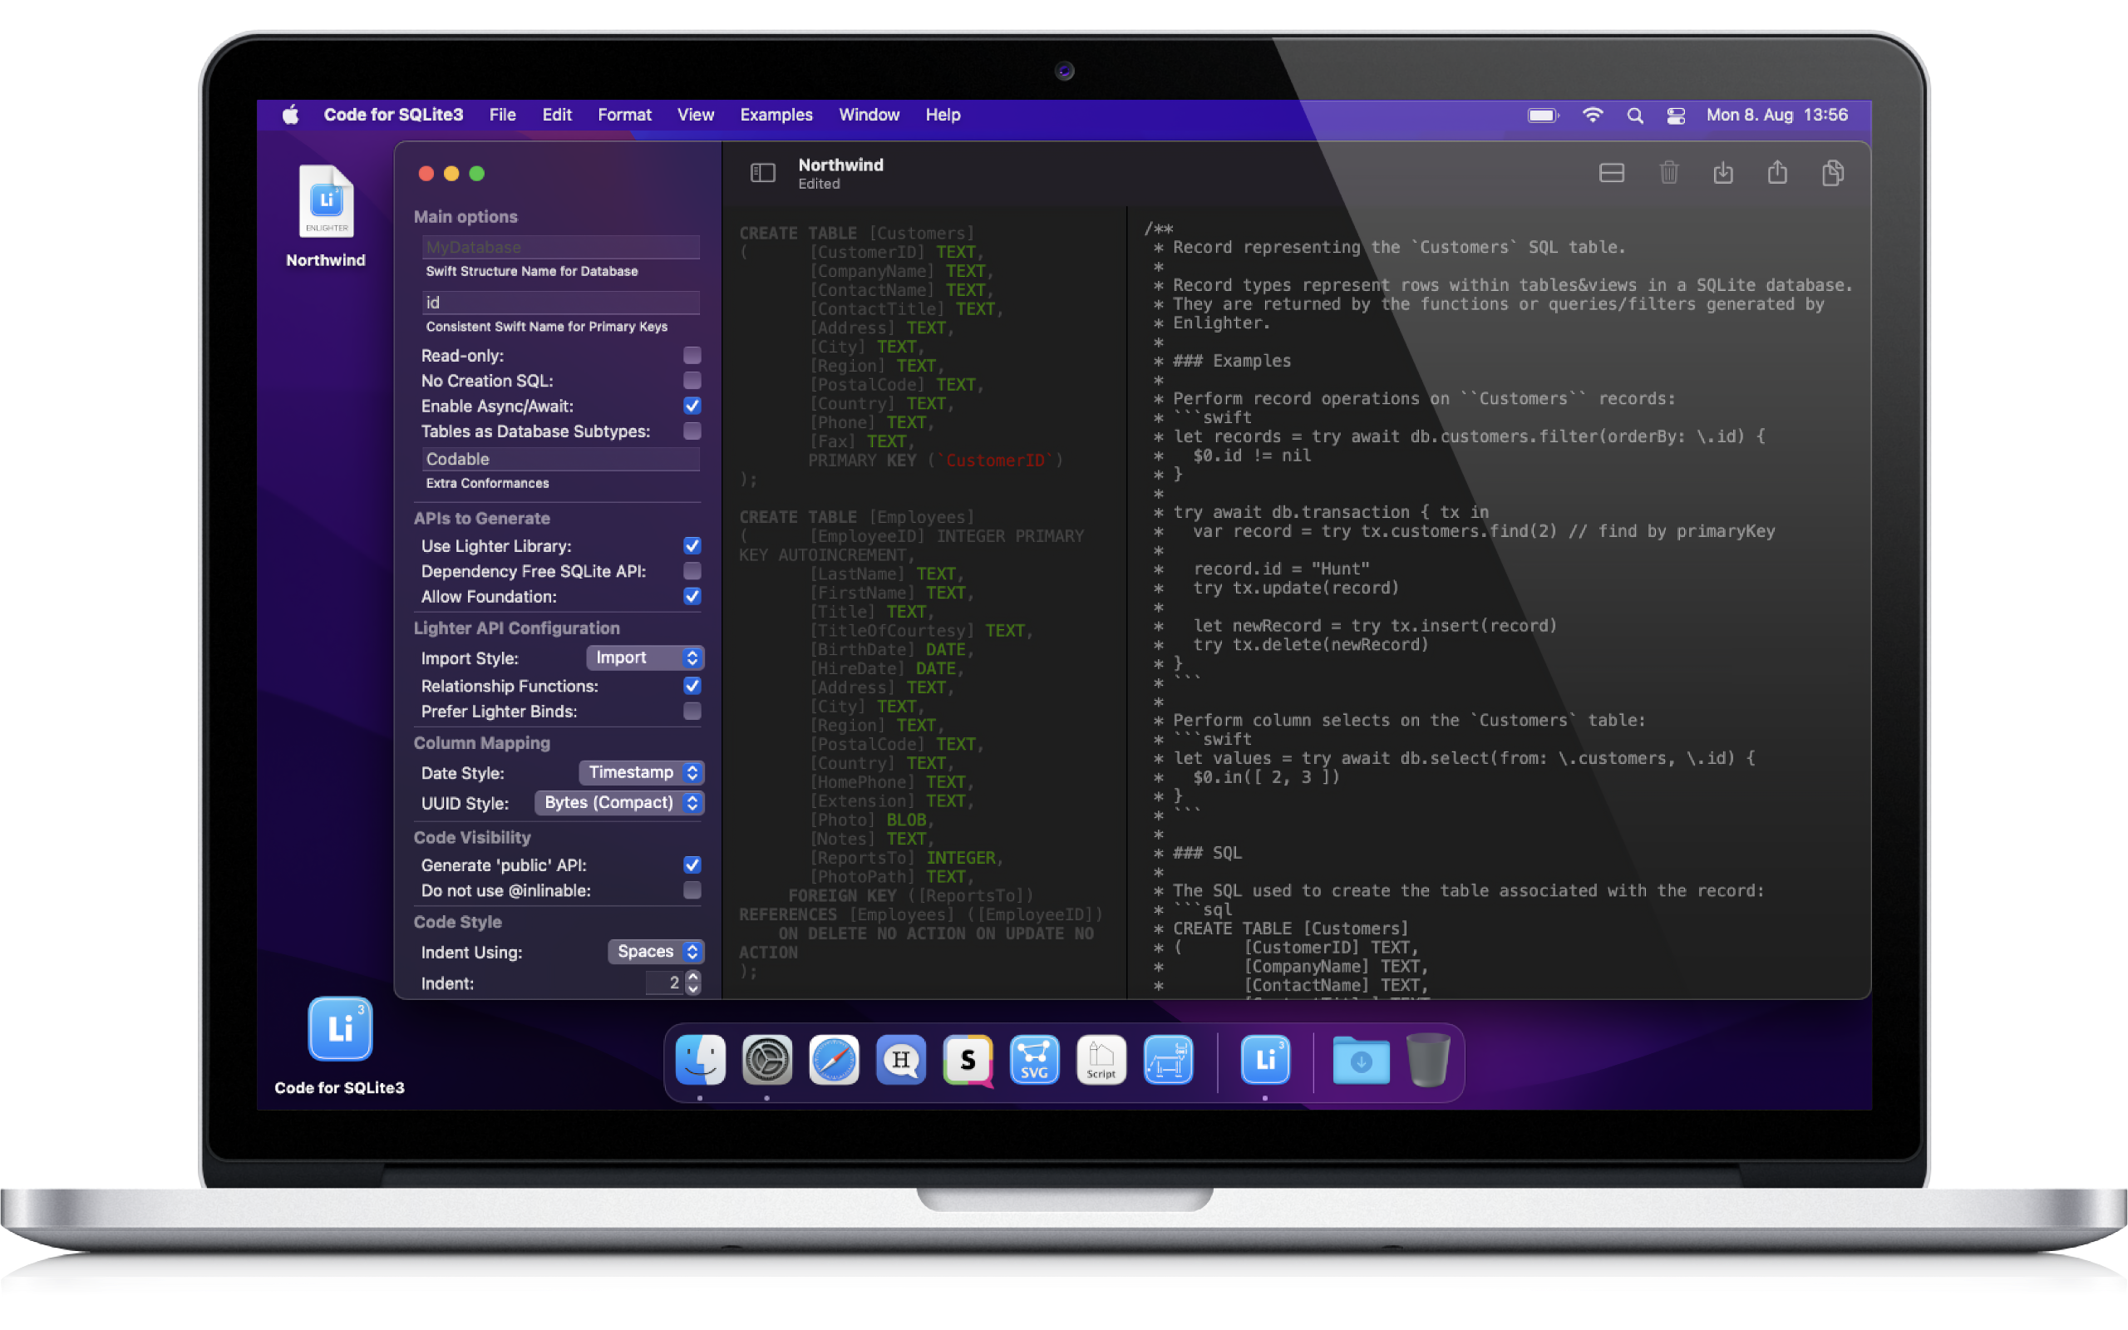Viewport: 2128px width, 1330px height.
Task: Toggle Enable Async/Await checkbox
Action: [692, 406]
